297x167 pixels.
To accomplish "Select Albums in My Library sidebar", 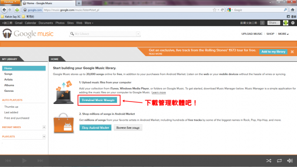I will click(x=9, y=85).
